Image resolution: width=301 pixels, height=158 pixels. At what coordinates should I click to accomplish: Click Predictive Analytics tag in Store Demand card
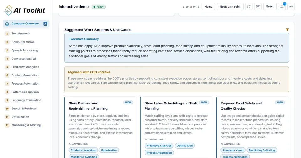pyautogui.click(x=83, y=150)
